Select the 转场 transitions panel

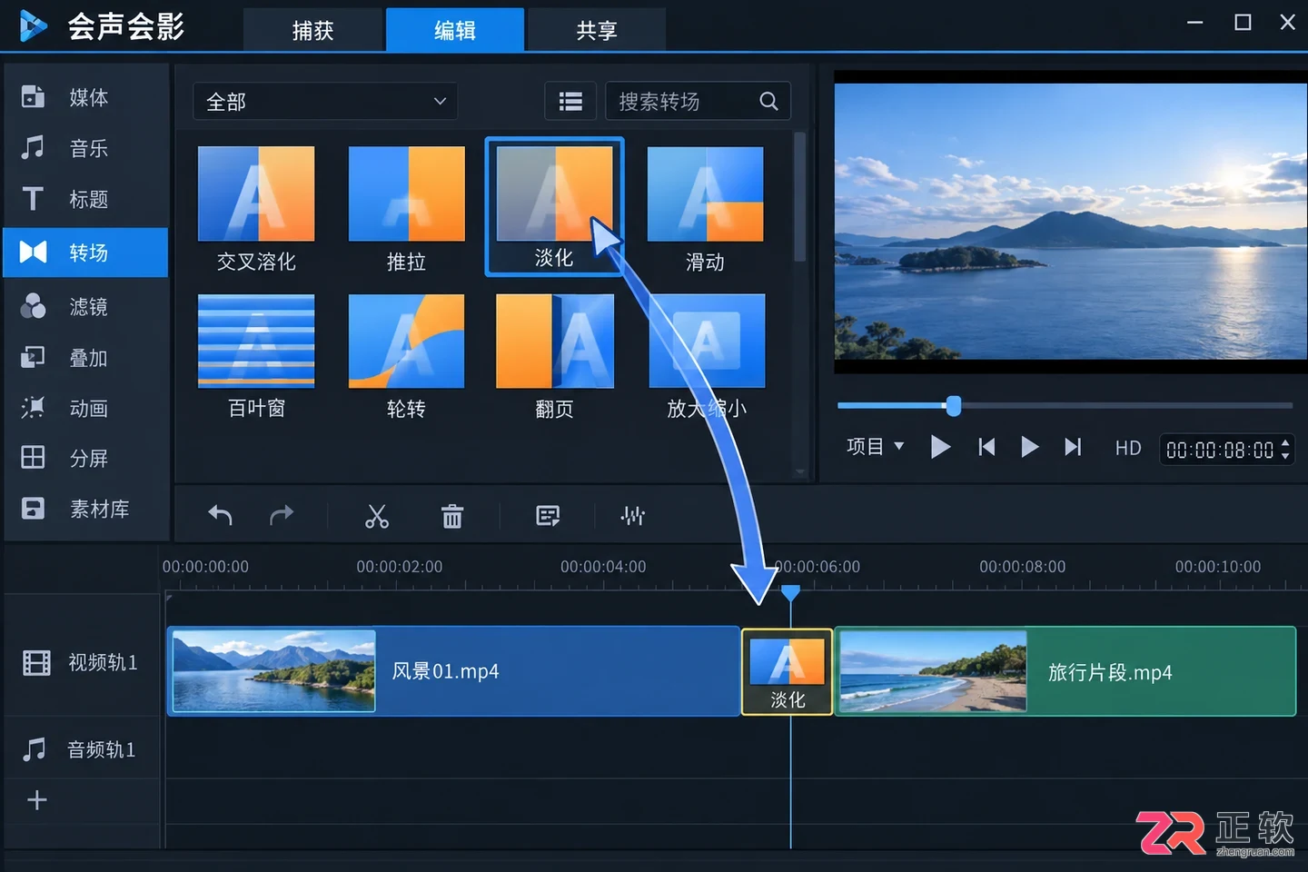85,252
